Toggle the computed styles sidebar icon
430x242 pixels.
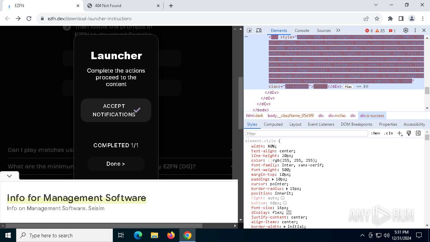tap(418, 133)
